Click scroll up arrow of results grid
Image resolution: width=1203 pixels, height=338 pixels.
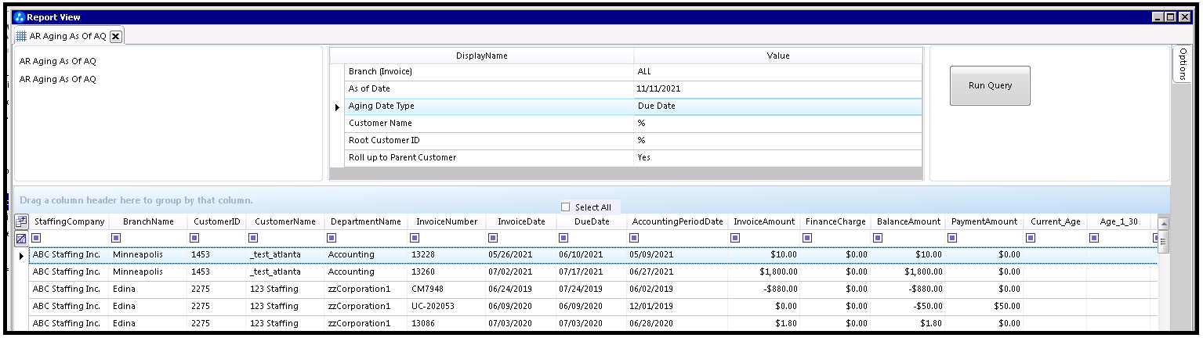point(1164,224)
